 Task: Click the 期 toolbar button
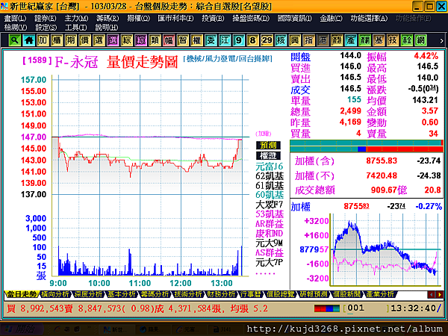71,40
